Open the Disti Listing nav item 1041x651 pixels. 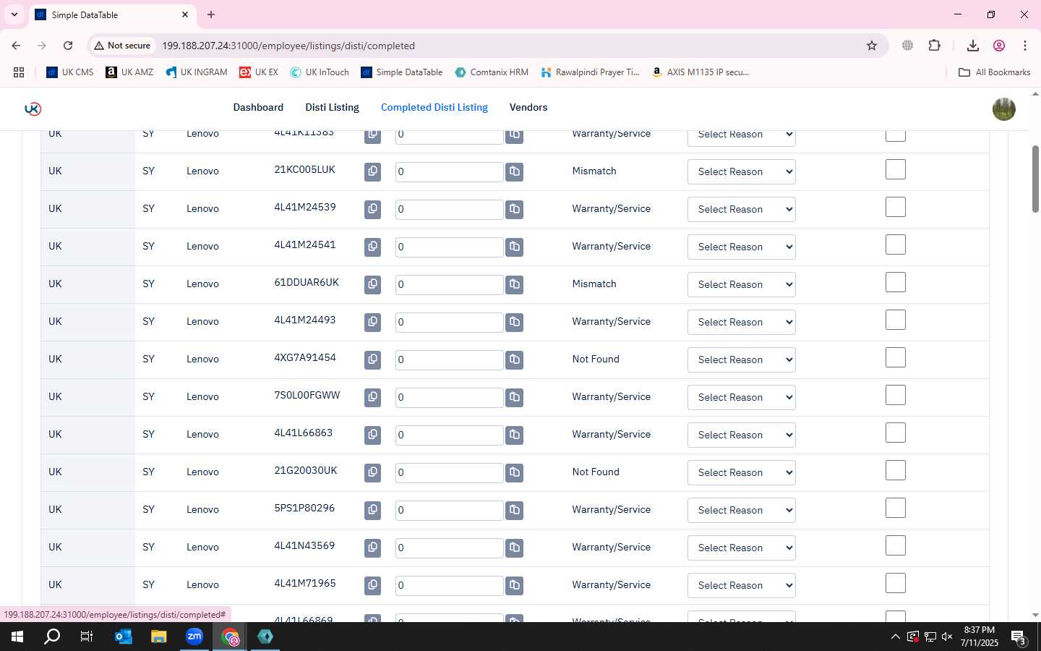coord(332,107)
